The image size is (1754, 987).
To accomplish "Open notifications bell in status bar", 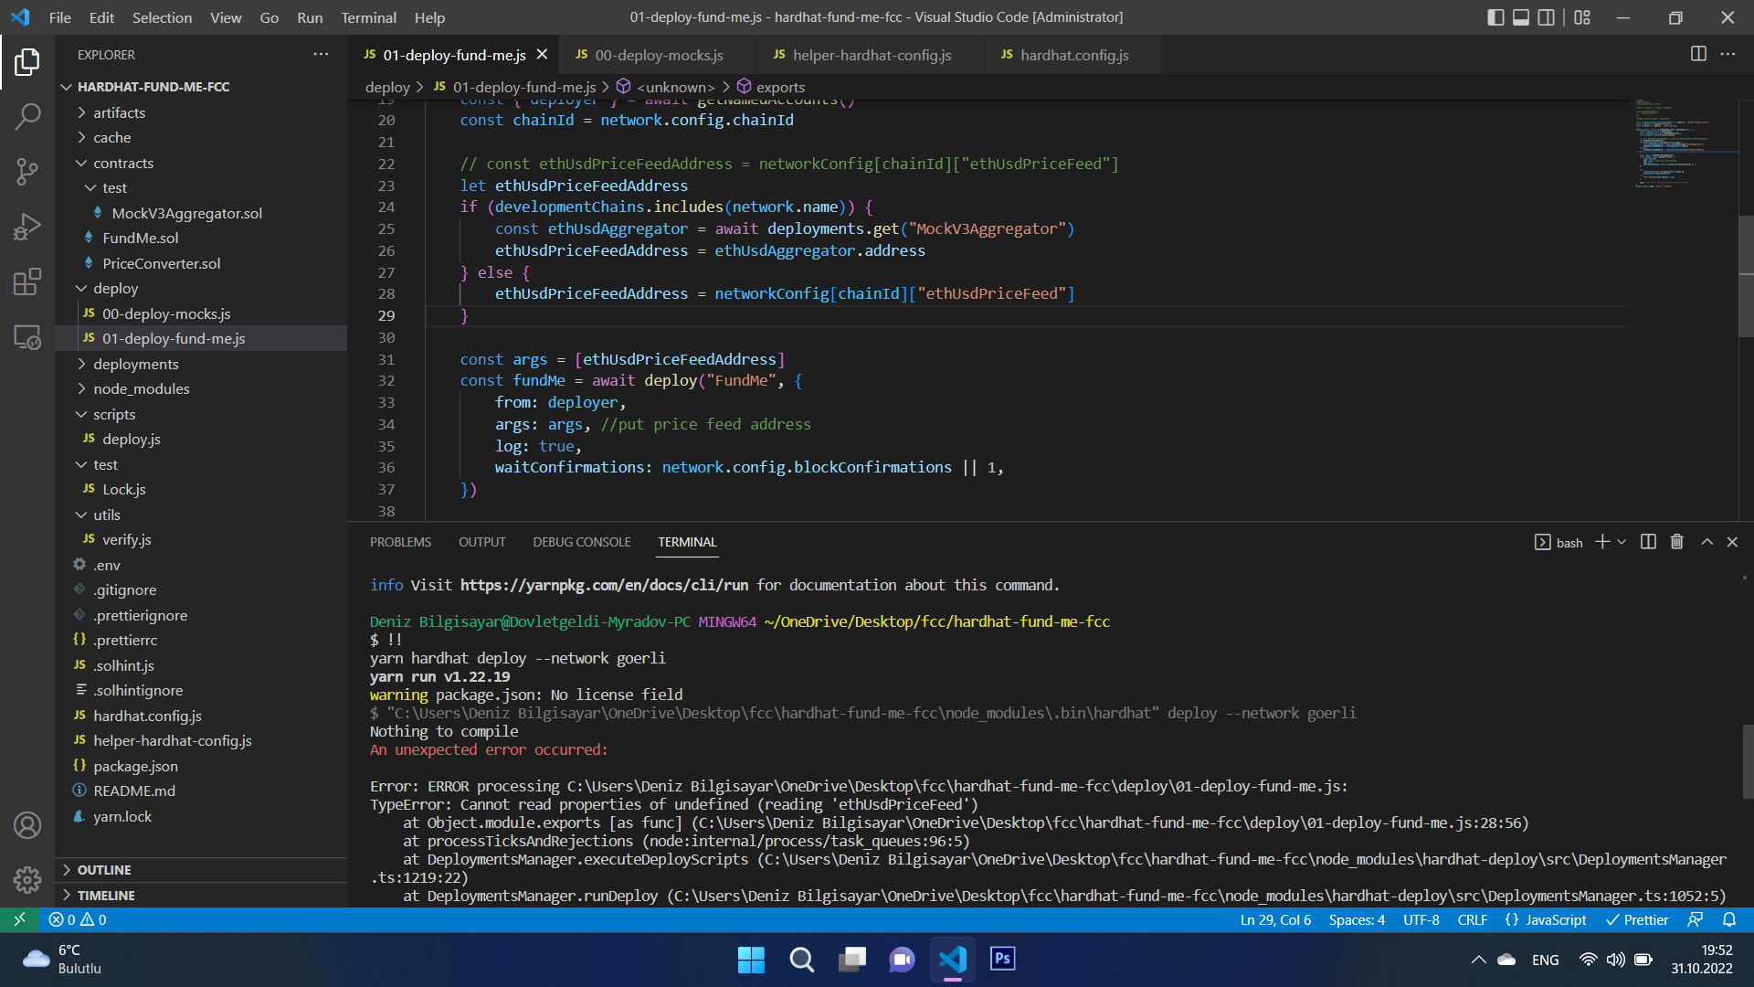I will click(x=1729, y=919).
